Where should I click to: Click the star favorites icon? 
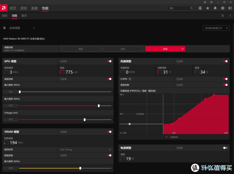pyautogui.click(x=208, y=8)
